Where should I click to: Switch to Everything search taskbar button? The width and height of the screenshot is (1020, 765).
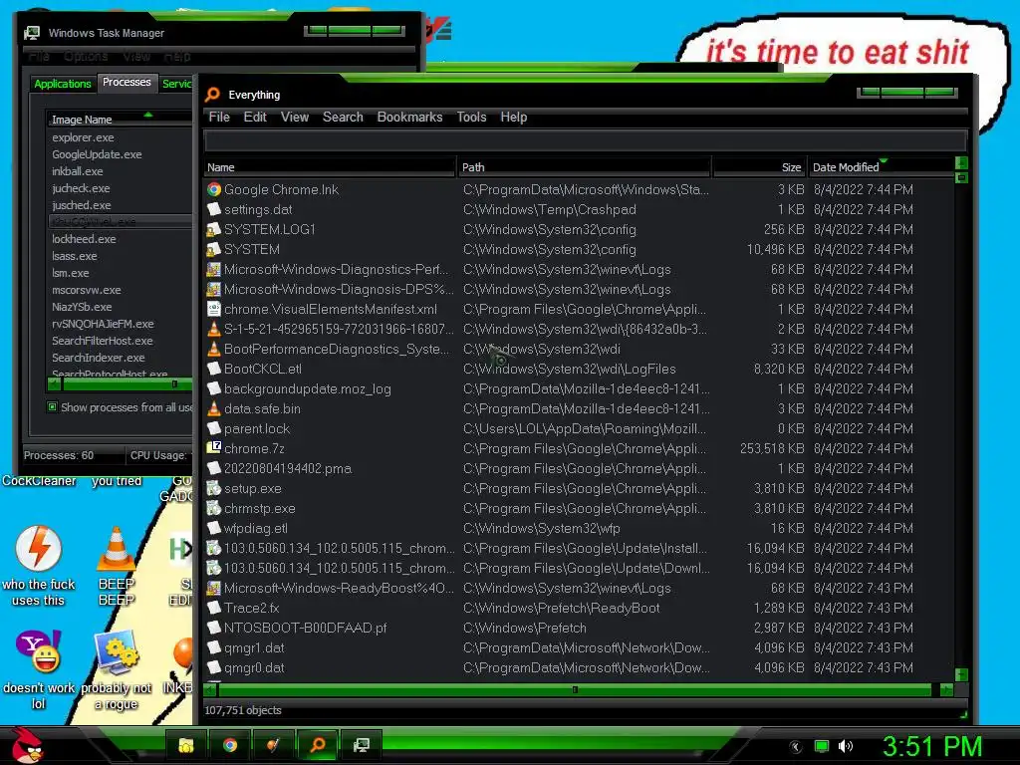point(318,745)
